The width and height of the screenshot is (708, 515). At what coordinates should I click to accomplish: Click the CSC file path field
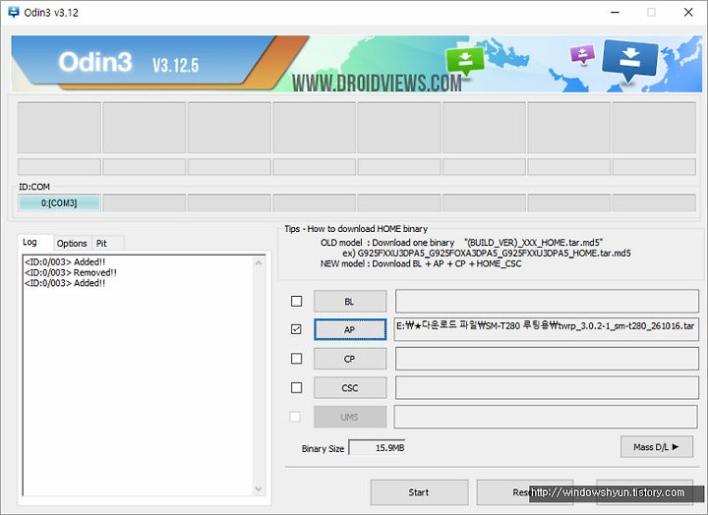coord(547,387)
